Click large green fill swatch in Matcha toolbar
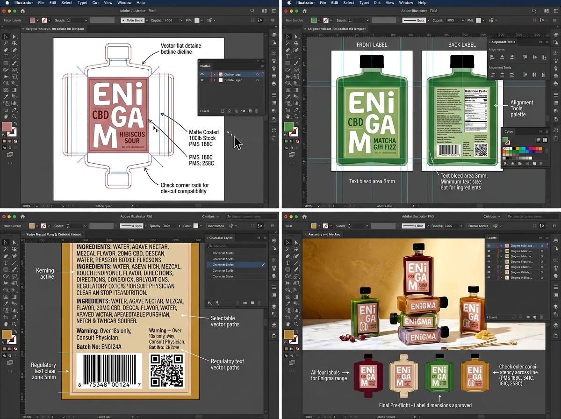Viewport: 561px width, 419px height. pyautogui.click(x=288, y=126)
